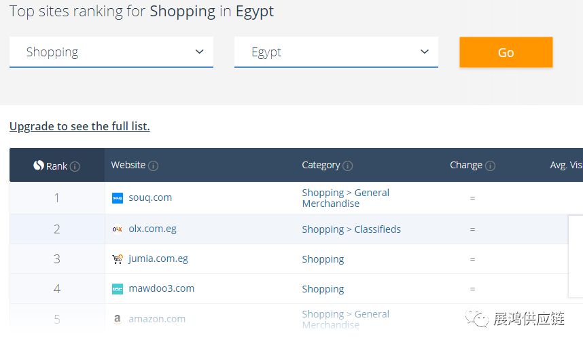Click the Shopping > Classifieds category link
583x344 pixels.
click(351, 229)
